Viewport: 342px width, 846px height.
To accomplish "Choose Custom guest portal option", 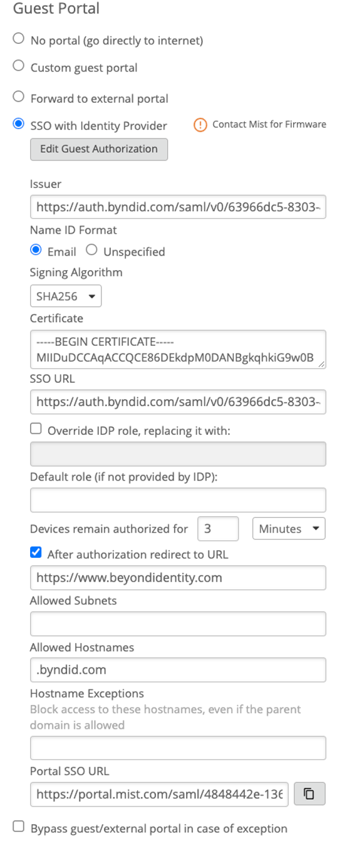I will point(19,66).
